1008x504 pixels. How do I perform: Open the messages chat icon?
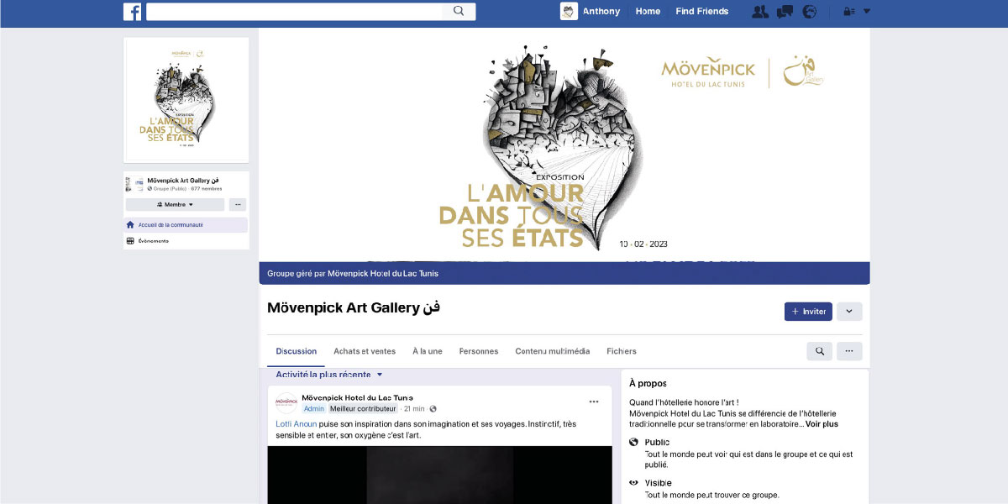pos(785,12)
